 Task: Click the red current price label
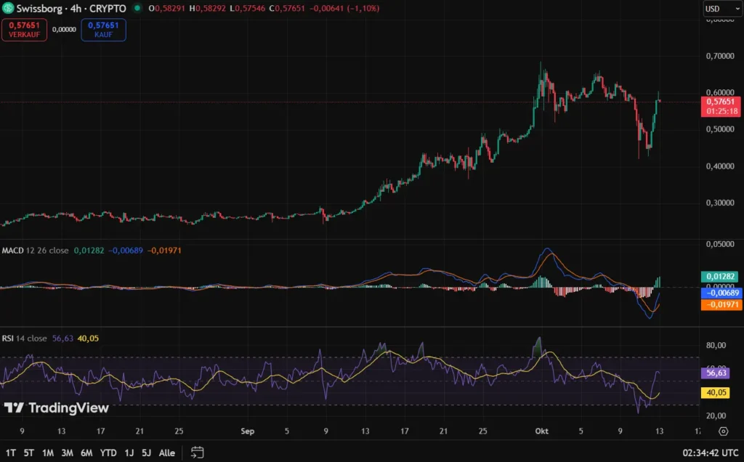721,106
